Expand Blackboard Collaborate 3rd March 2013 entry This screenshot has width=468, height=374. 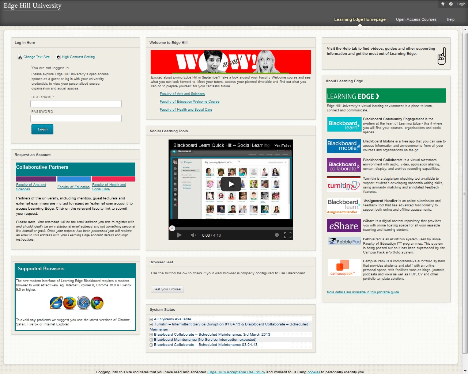151,335
